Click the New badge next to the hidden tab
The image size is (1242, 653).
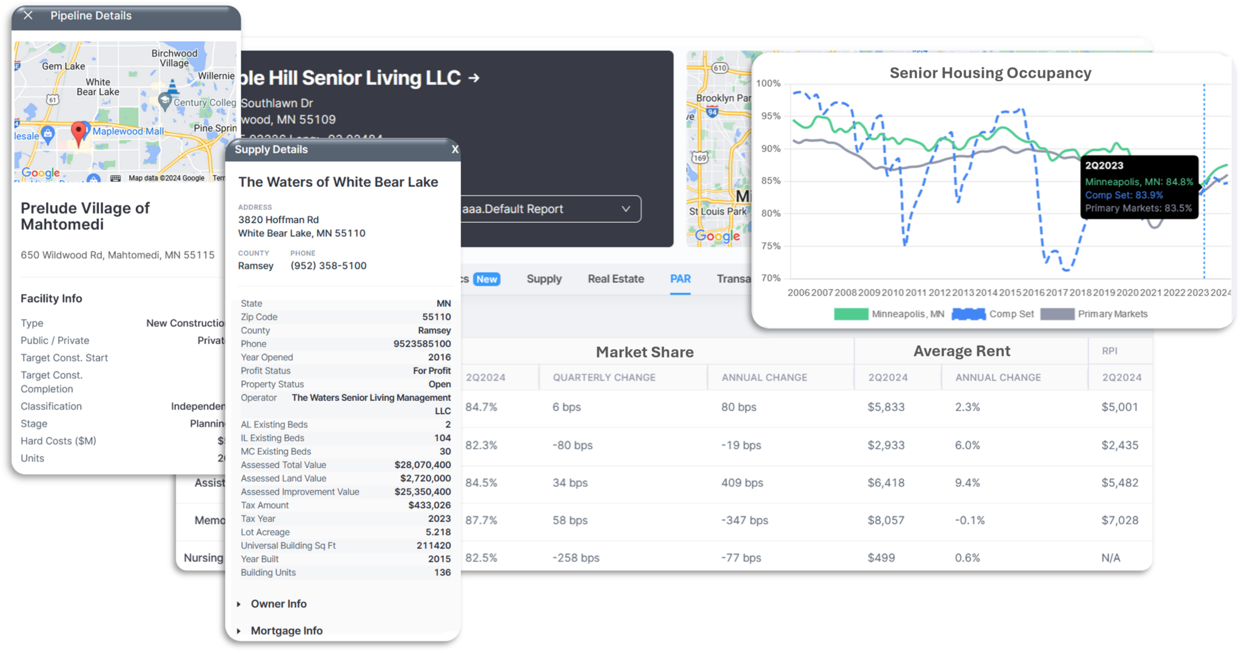point(486,279)
